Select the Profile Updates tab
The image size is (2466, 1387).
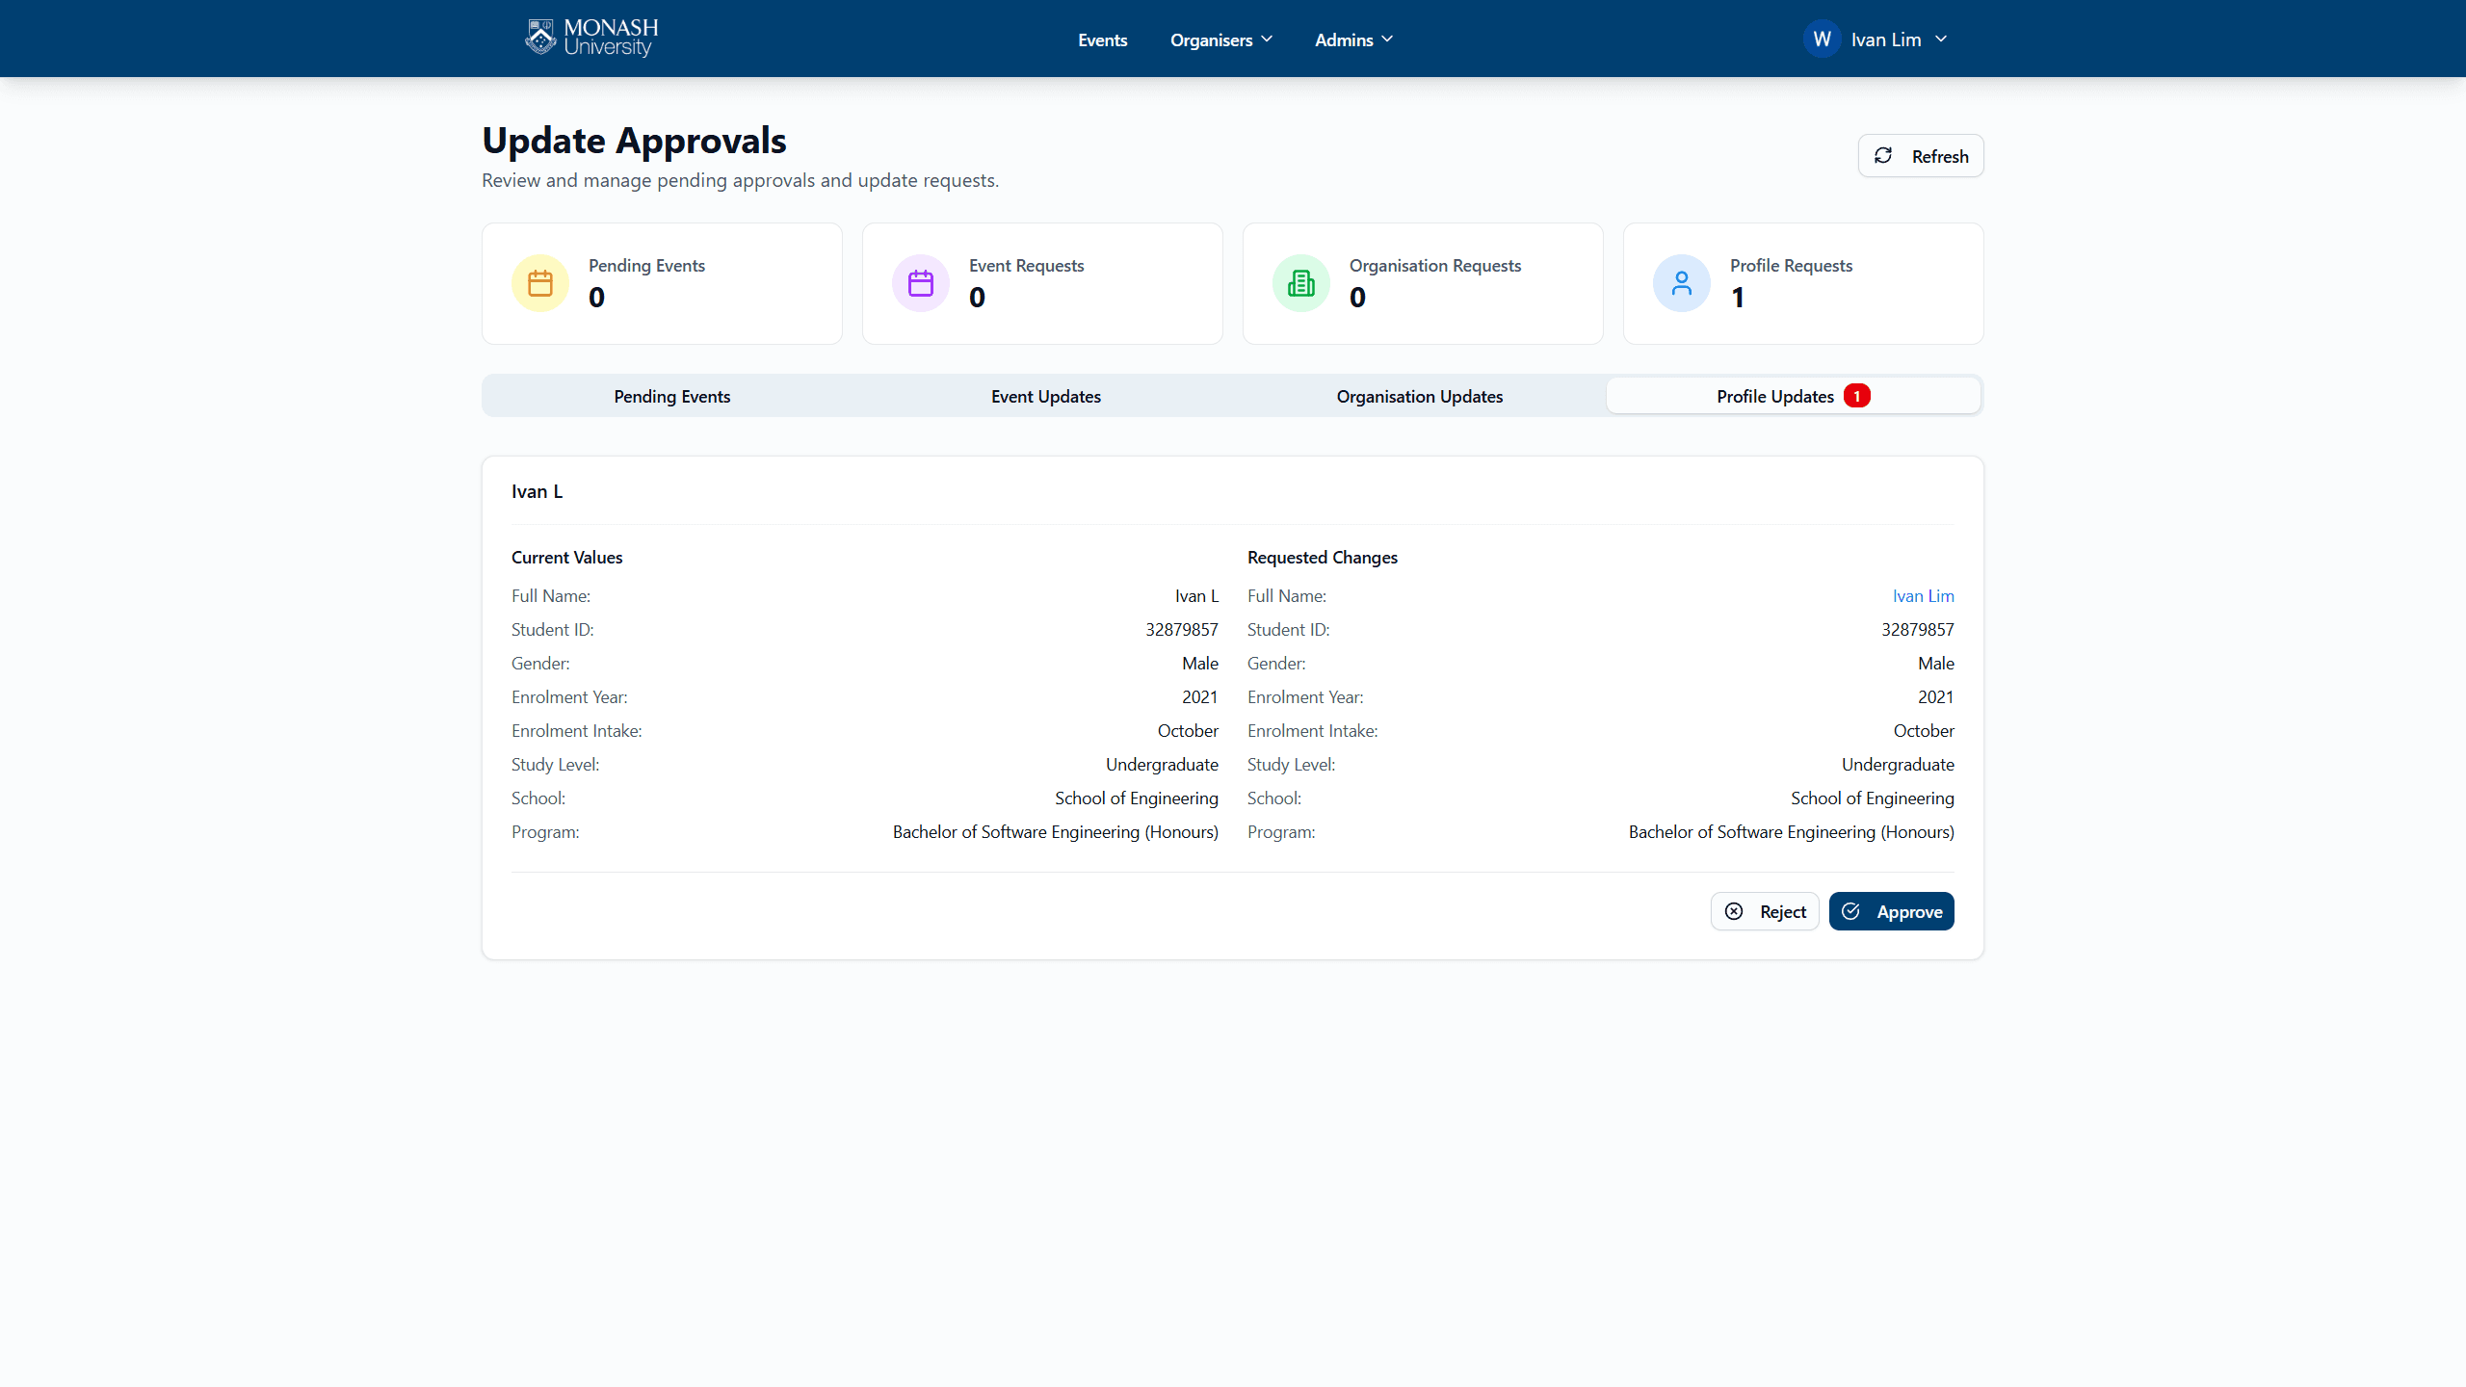(1774, 396)
